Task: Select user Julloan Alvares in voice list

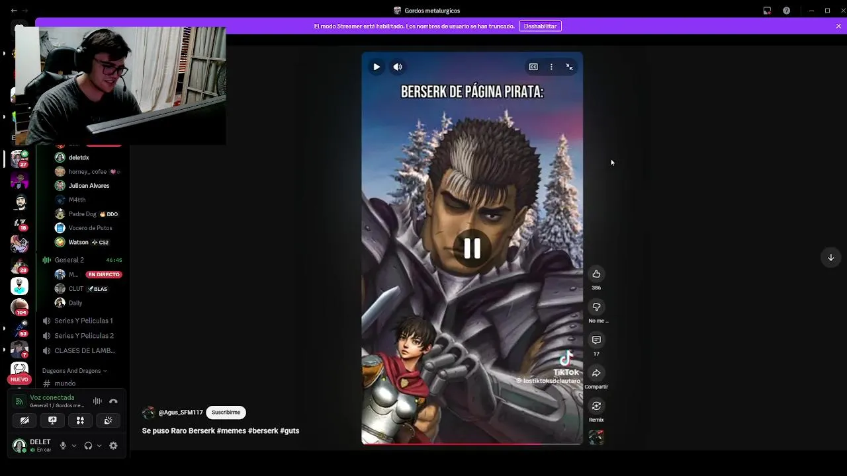Action: coord(89,186)
